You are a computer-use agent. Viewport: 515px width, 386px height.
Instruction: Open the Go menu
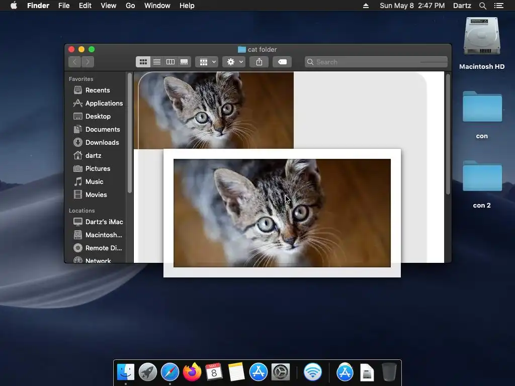point(130,6)
